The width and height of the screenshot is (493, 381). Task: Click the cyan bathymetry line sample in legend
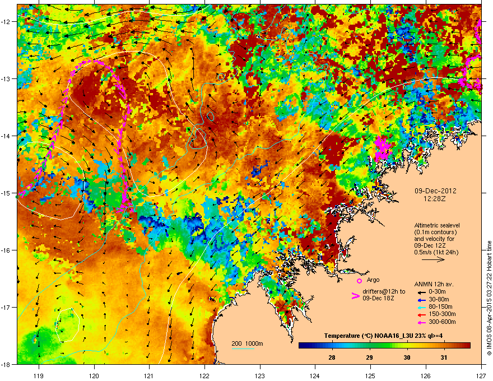243,349
